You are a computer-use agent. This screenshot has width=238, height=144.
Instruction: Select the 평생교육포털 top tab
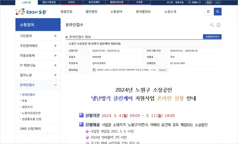(117, 2)
